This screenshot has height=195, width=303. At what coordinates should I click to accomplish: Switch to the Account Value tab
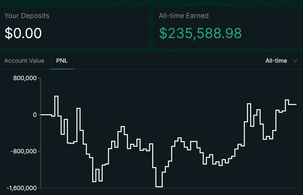24,61
